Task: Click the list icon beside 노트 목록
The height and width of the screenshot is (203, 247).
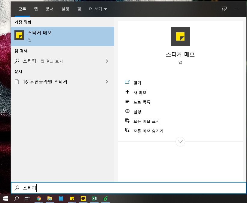Action: point(127,101)
